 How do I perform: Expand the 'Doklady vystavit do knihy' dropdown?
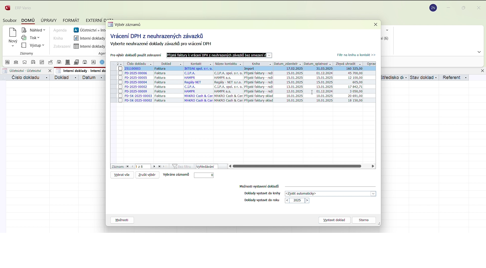[x=373, y=194]
